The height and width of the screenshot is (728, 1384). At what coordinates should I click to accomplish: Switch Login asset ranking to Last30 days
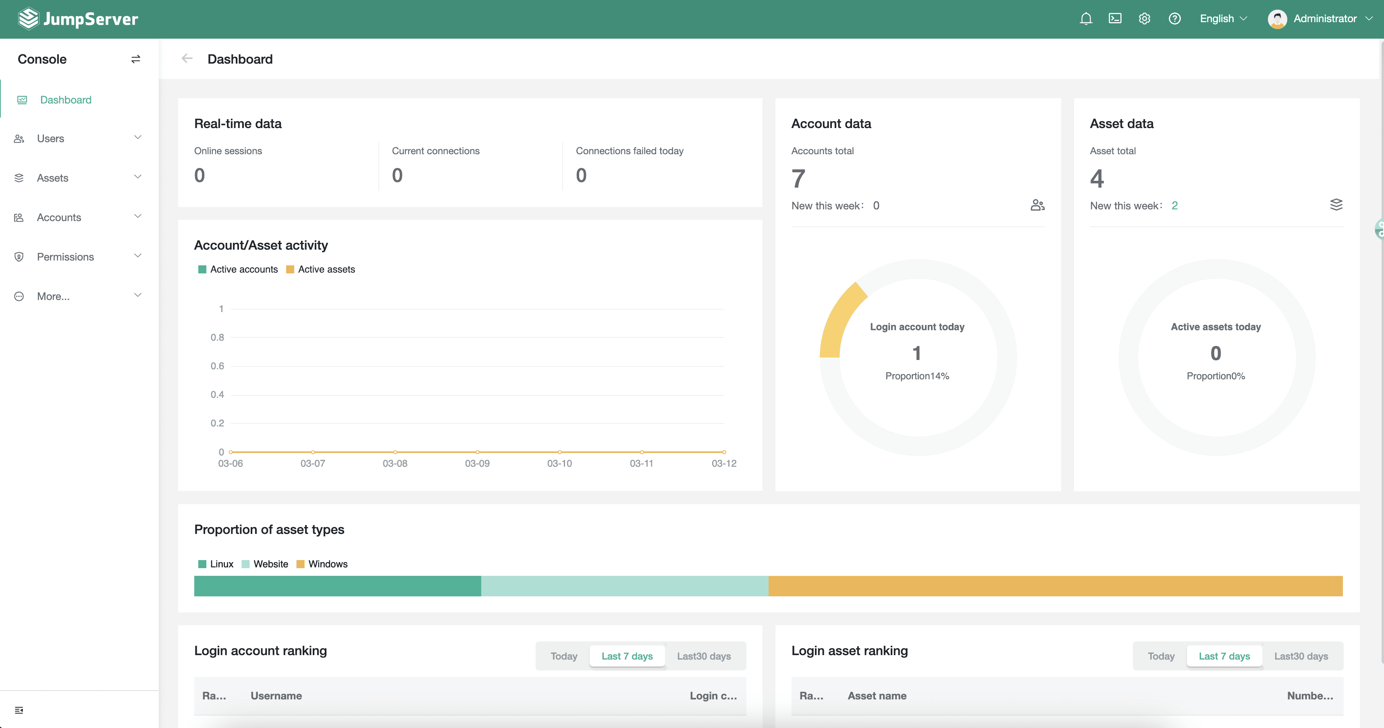(1301, 656)
